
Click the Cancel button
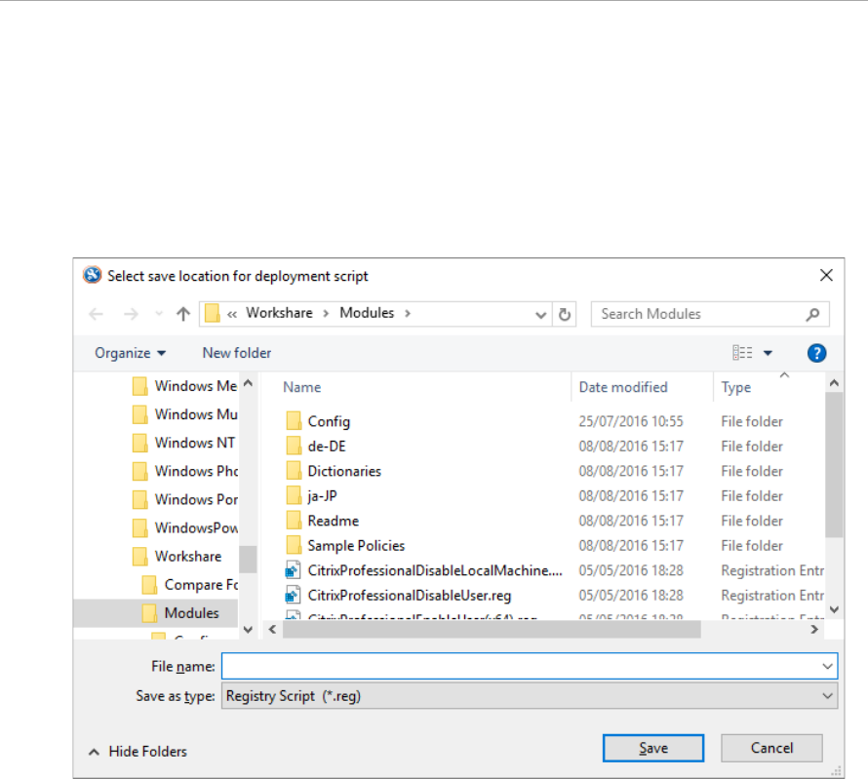point(771,748)
